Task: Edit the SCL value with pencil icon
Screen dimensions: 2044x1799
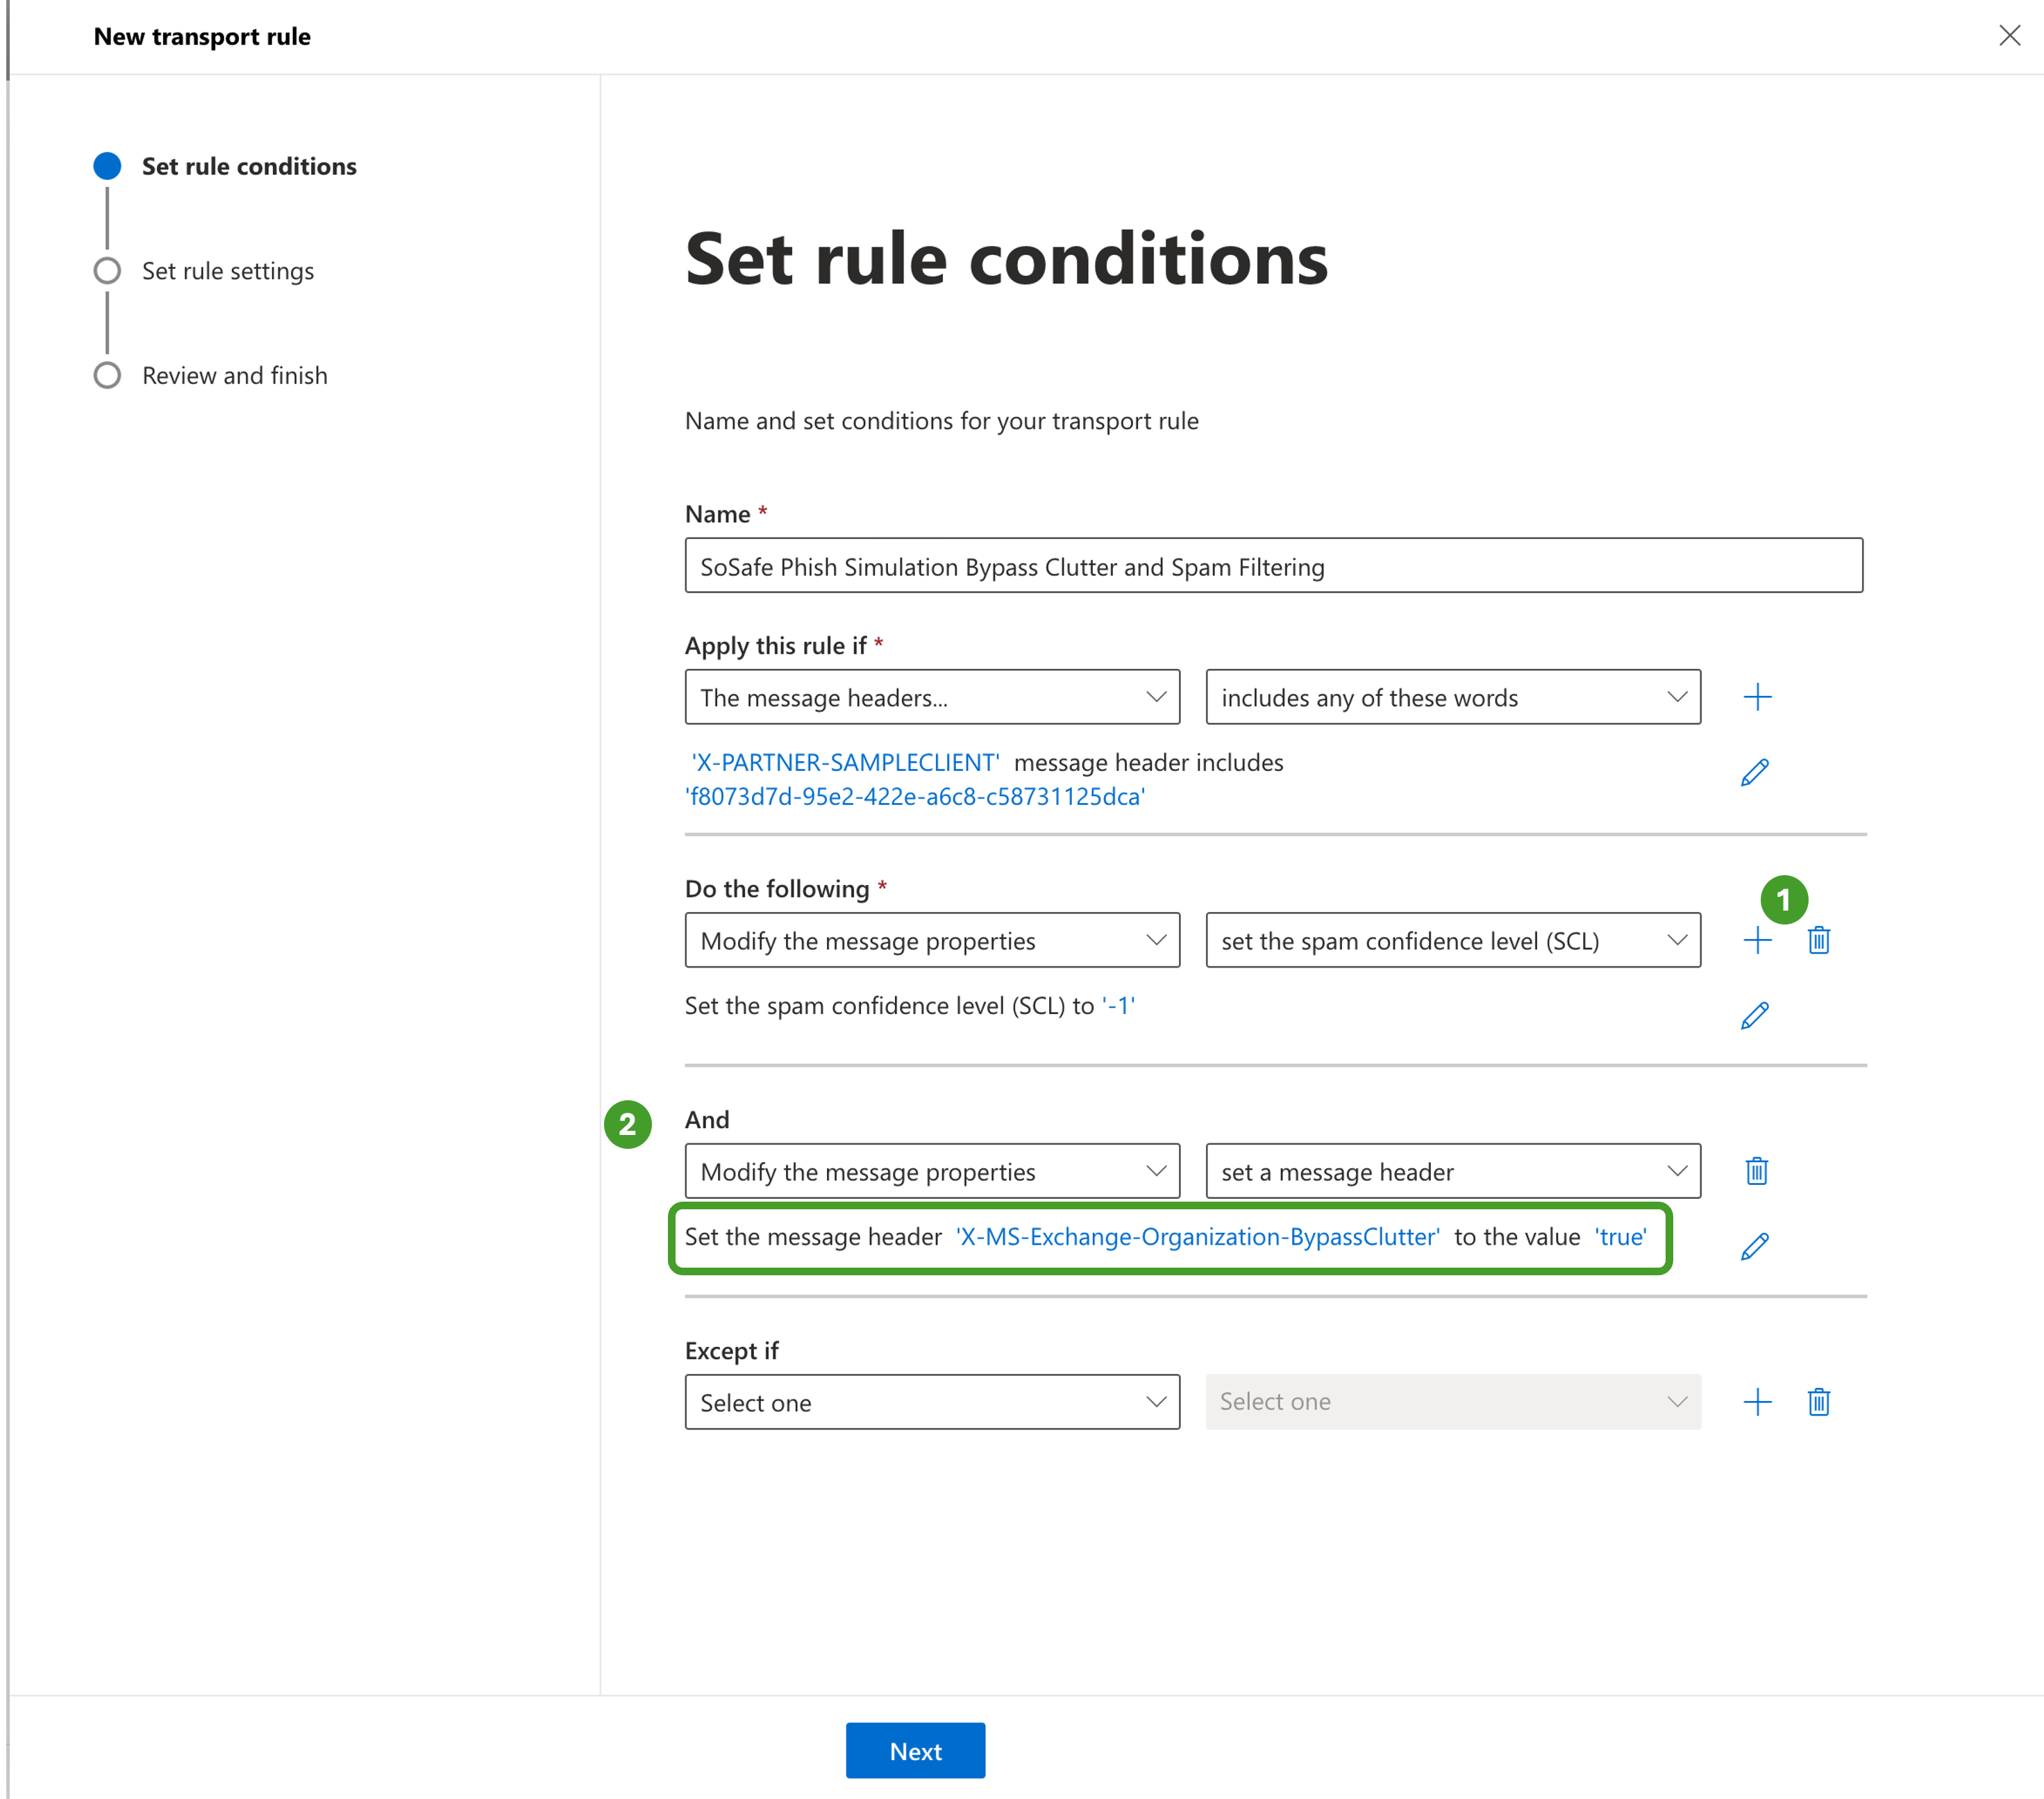Action: tap(1754, 1017)
